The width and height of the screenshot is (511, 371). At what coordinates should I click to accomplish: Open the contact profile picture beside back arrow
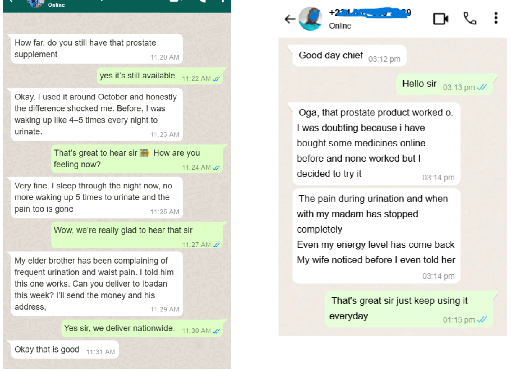311,19
